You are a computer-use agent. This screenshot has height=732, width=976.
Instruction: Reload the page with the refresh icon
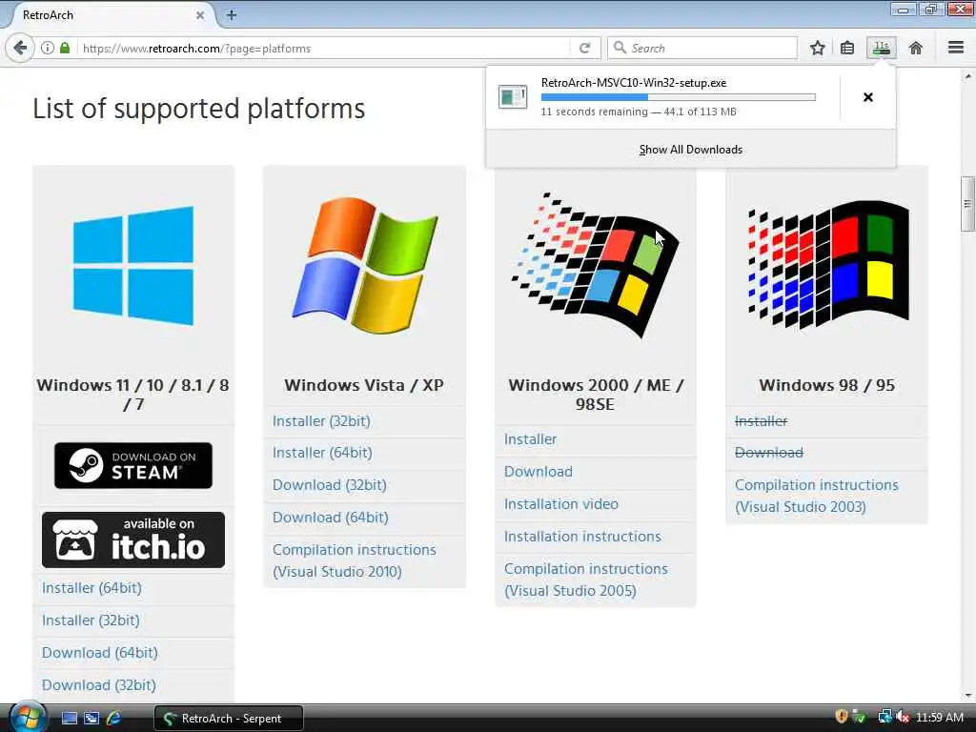pos(584,48)
